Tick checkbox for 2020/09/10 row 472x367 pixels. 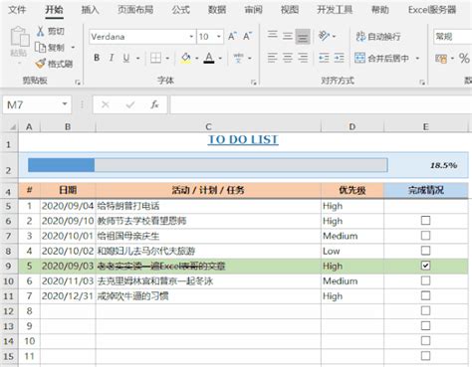tap(425, 221)
